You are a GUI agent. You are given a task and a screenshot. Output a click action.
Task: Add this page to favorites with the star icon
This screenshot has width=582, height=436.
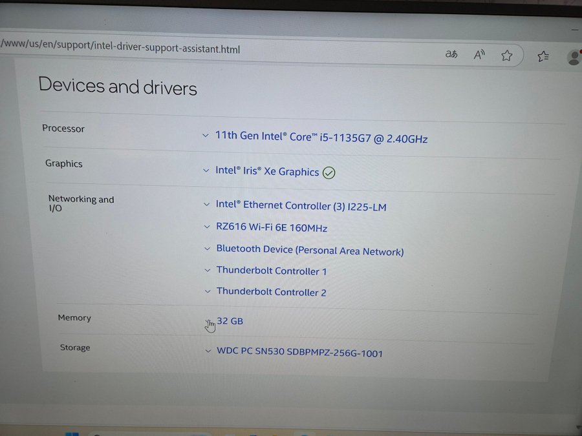click(506, 56)
